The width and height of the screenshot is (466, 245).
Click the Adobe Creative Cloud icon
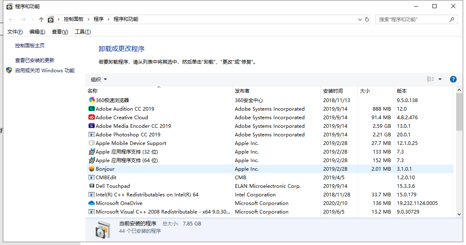point(92,117)
